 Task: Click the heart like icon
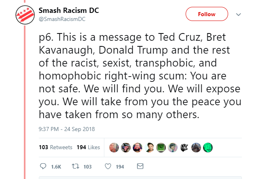[x=108, y=166]
